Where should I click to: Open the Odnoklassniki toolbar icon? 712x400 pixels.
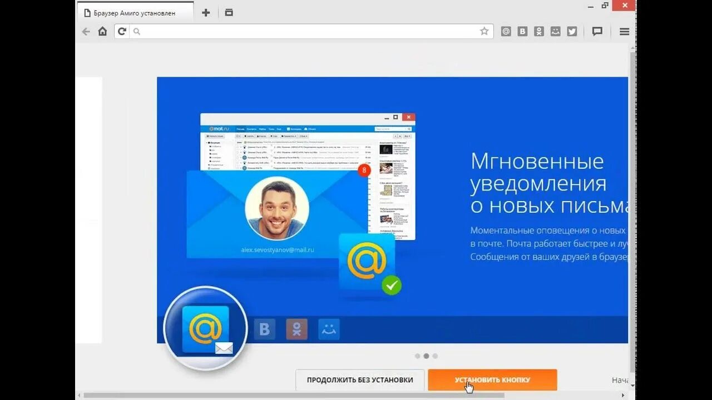[x=539, y=32]
